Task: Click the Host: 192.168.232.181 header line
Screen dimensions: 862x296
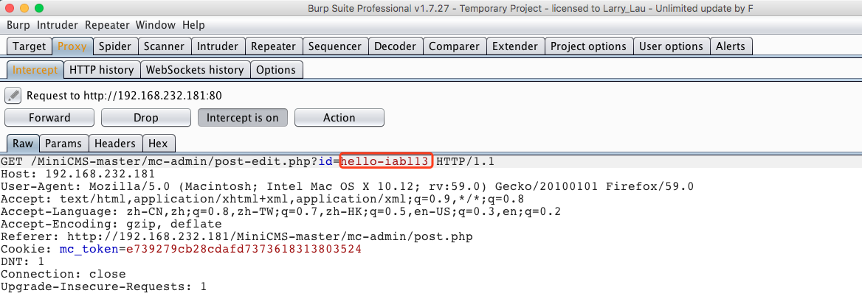Action: pyautogui.click(x=77, y=174)
